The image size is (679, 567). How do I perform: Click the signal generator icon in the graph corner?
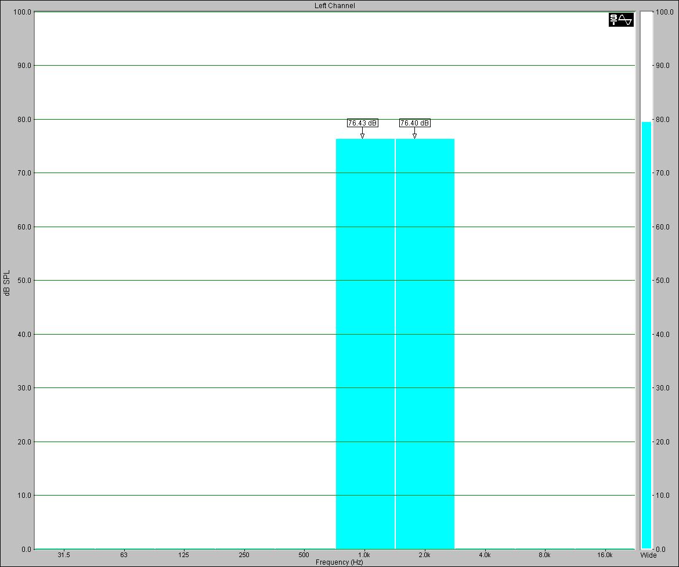click(x=621, y=20)
